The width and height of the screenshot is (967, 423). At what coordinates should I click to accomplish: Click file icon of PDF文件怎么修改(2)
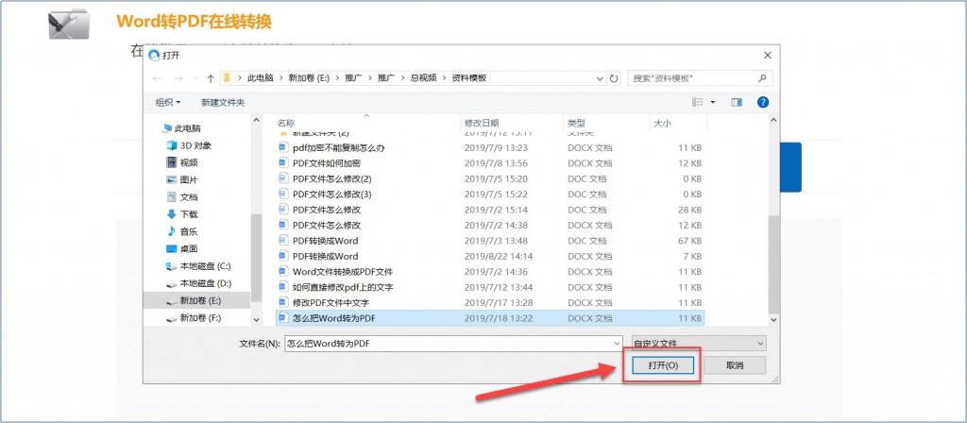pos(283,178)
